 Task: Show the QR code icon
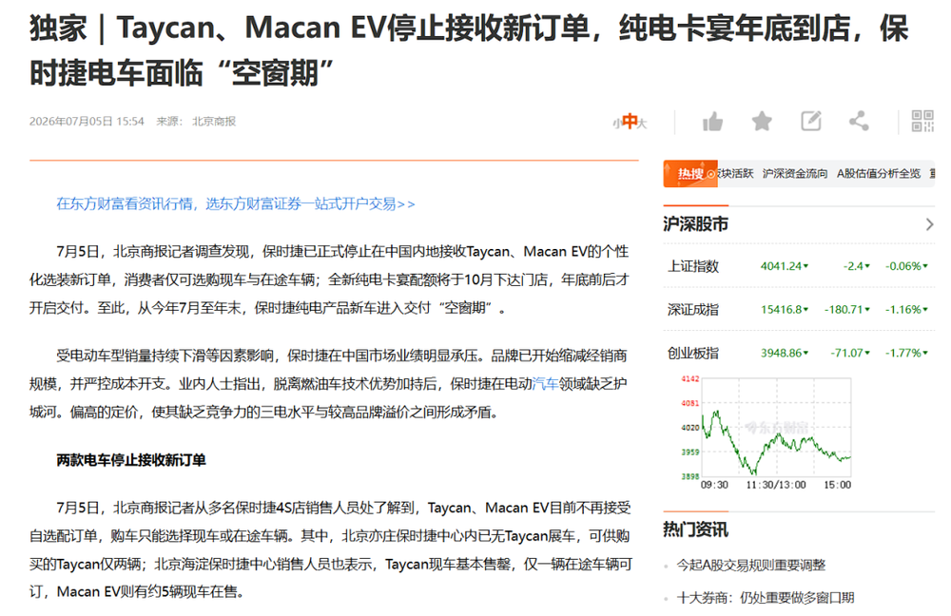tap(922, 122)
